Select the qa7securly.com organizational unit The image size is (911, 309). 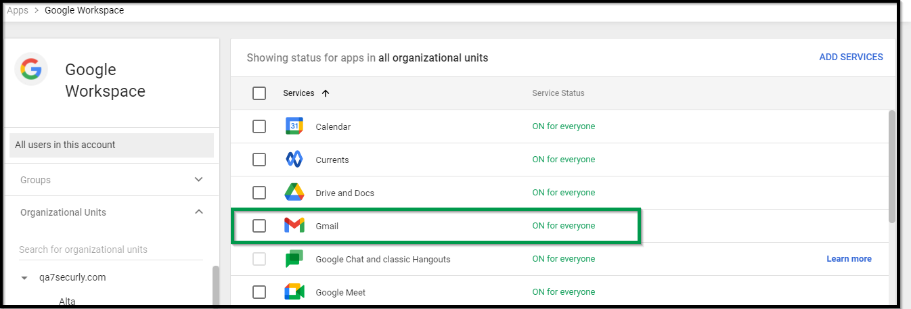pyautogui.click(x=72, y=277)
